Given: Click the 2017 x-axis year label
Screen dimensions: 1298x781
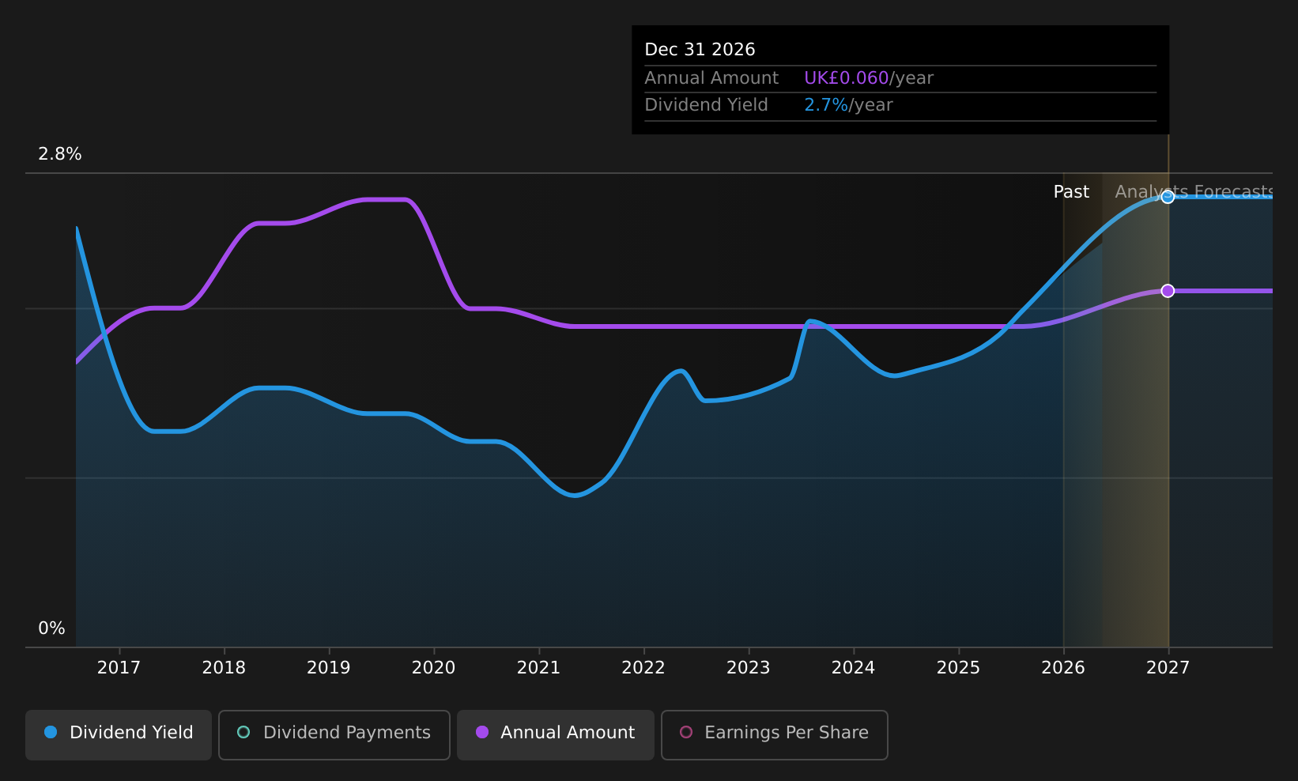Looking at the screenshot, I should 119,668.
